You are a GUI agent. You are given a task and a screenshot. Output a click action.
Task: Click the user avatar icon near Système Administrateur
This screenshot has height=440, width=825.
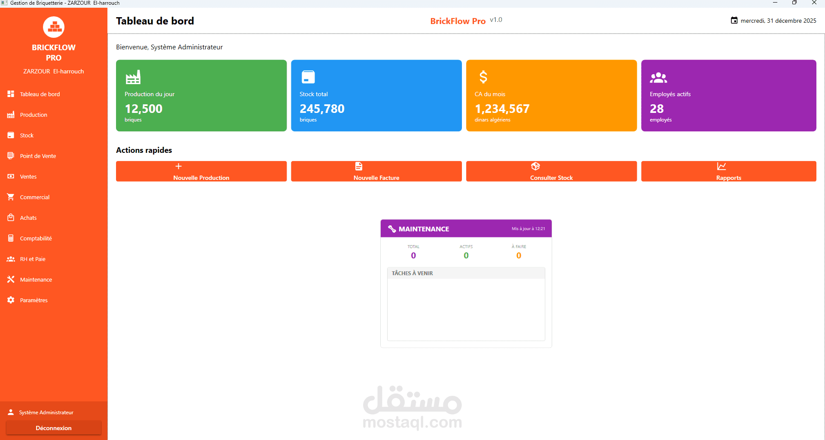(x=11, y=412)
